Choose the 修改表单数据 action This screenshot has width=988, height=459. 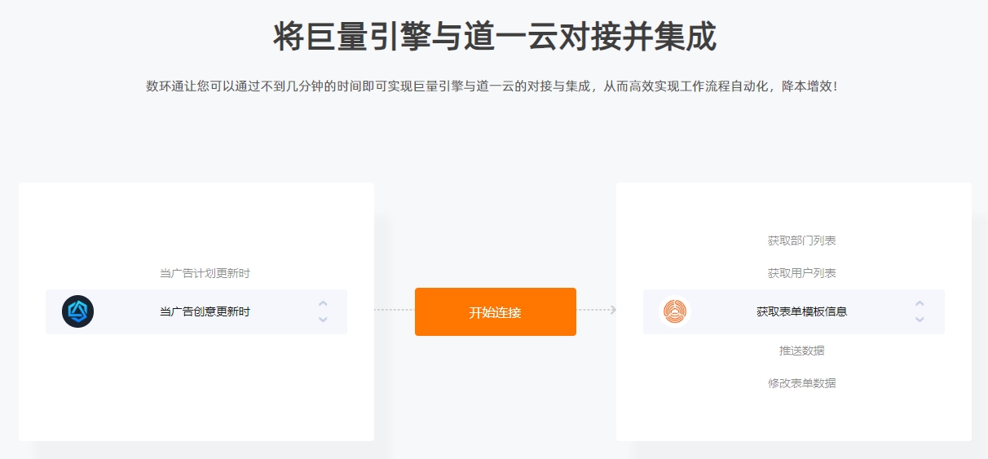point(801,383)
